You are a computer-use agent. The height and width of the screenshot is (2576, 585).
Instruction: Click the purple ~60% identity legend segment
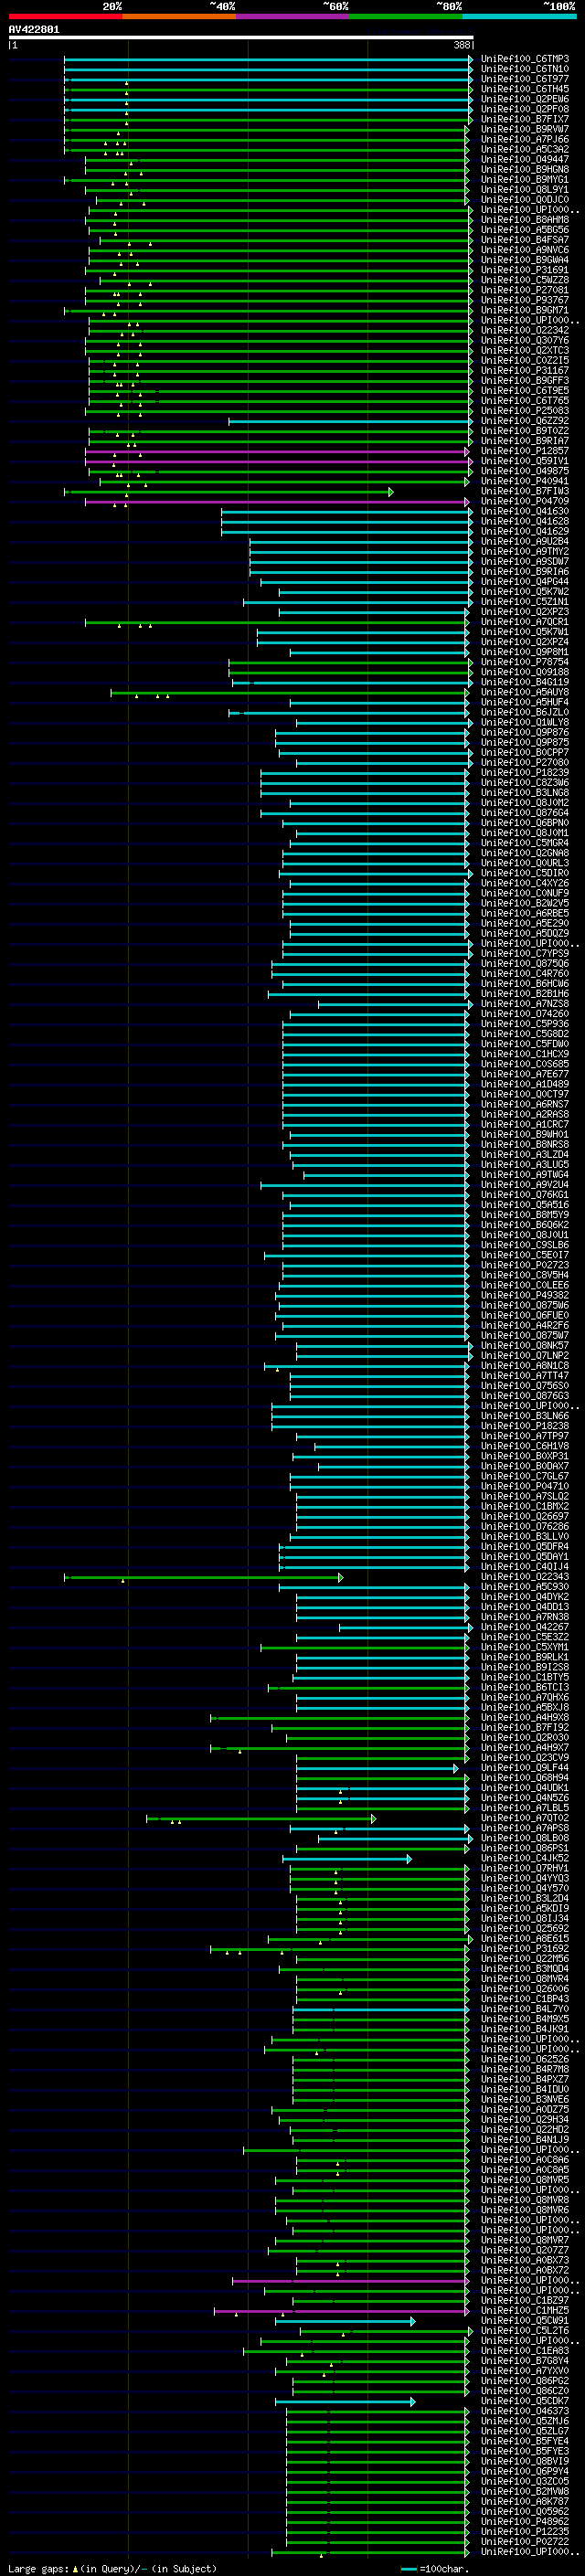click(292, 16)
